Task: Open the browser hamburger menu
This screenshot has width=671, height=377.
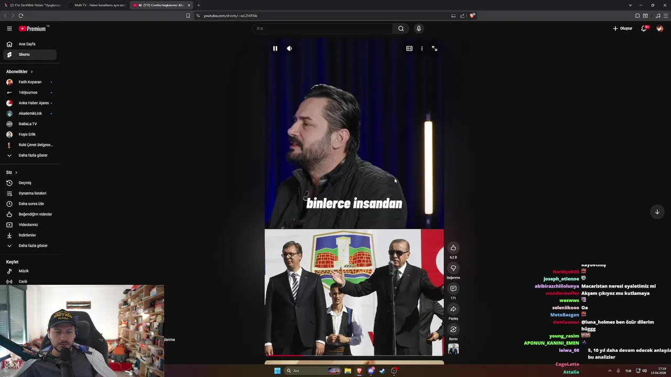Action: click(666, 16)
